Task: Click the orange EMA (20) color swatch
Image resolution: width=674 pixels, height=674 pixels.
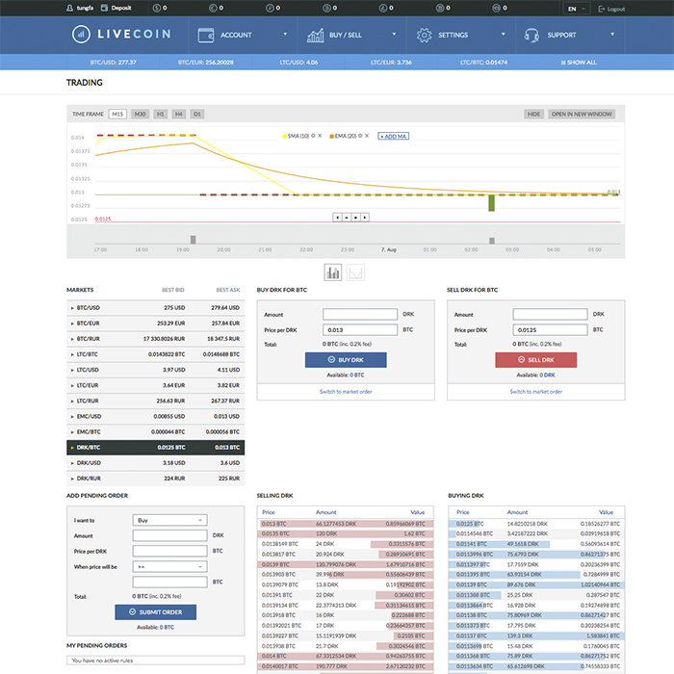Action: tap(332, 137)
